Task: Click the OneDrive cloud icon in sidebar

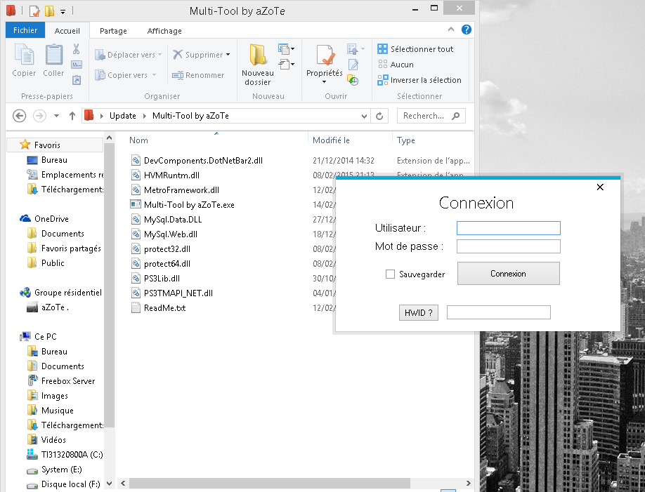Action: [25, 218]
